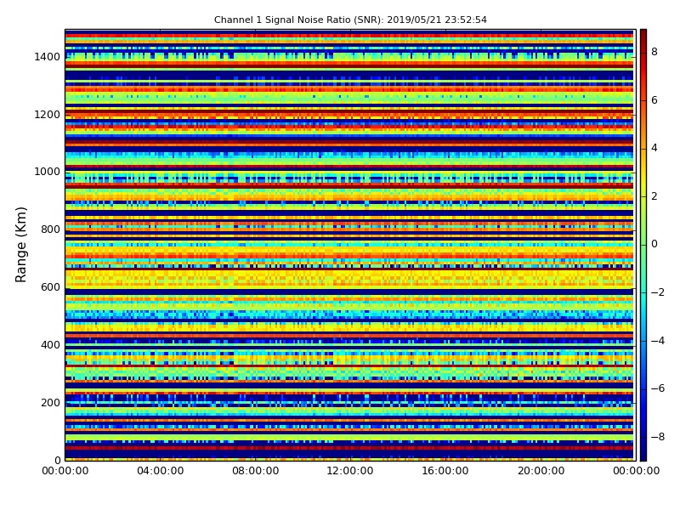Click the colorbar tick label 4
This screenshot has width=680, height=510.
click(654, 148)
